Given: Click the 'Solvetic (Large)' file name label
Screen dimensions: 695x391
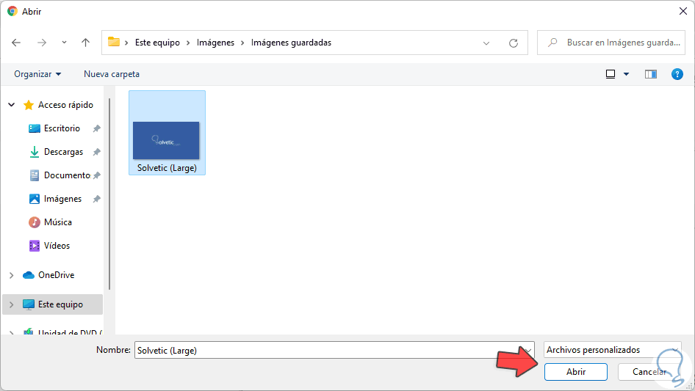Looking at the screenshot, I should point(167,168).
